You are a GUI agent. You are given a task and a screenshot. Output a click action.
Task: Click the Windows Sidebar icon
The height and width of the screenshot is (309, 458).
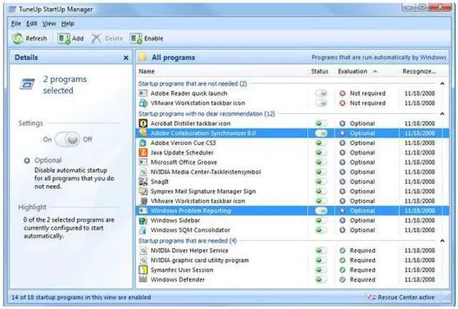[143, 220]
